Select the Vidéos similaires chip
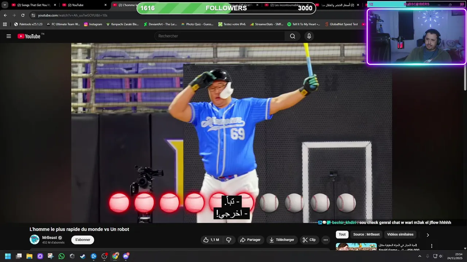 pyautogui.click(x=400, y=234)
